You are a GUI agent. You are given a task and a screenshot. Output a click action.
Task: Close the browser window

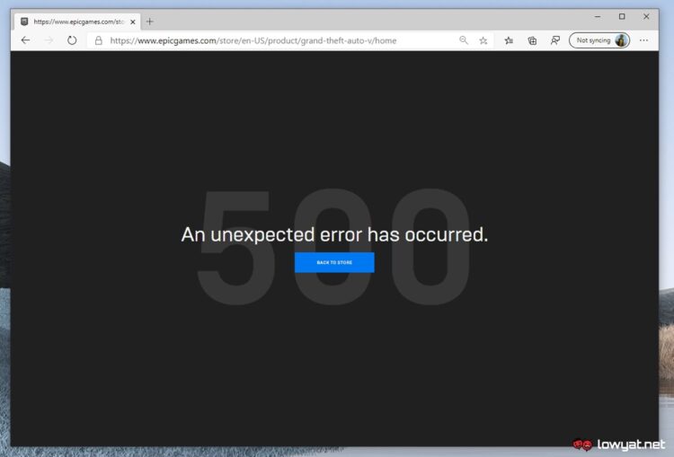point(646,16)
